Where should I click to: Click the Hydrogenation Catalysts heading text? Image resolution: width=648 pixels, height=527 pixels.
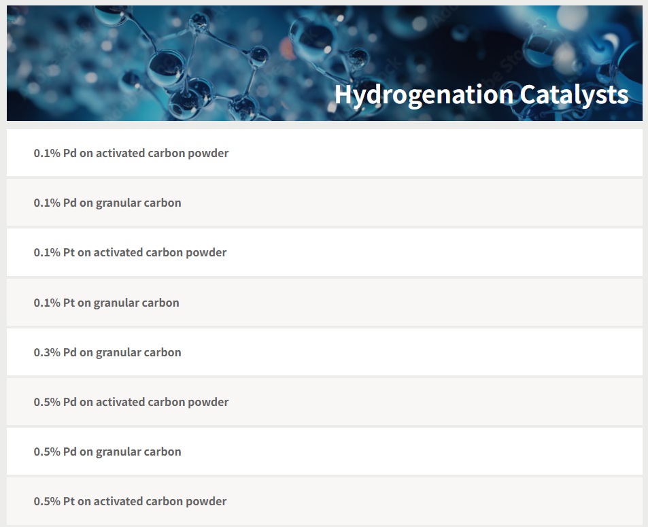pos(481,95)
